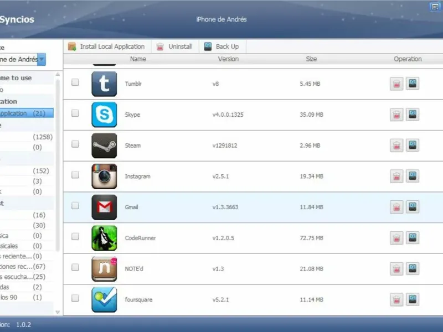443x332 pixels.
Task: Click the 72.75 MB size value
Action: 311,238
